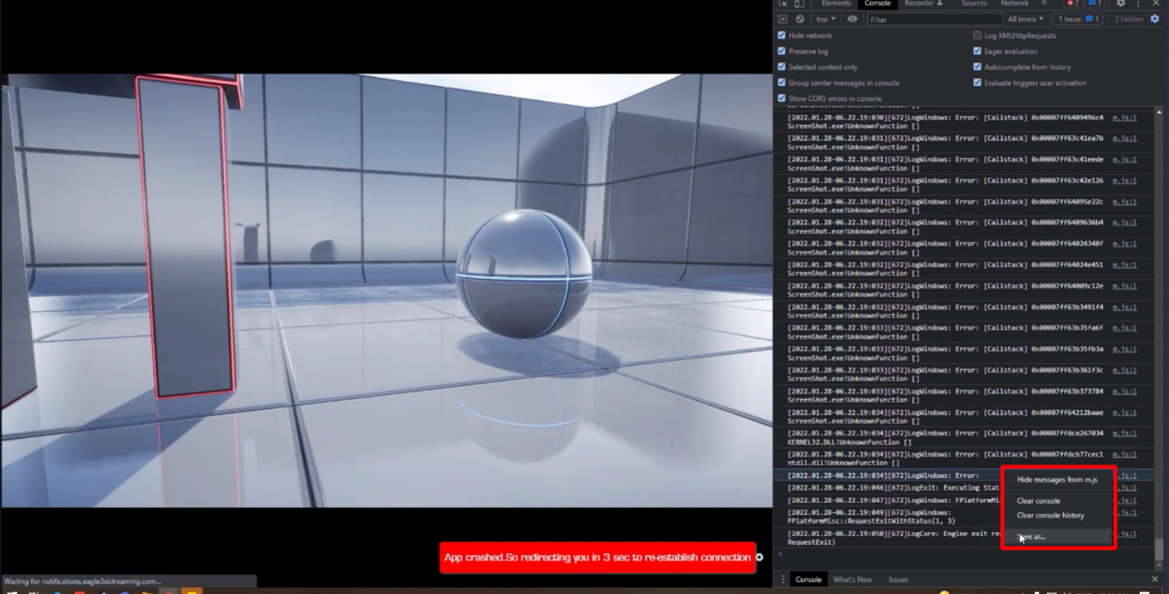Click the live expression eye icon

[x=852, y=19]
